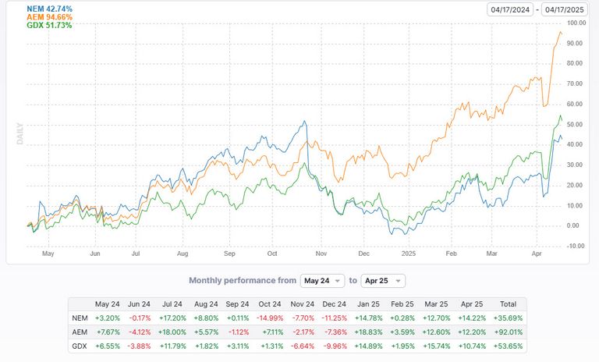Image resolution: width=599 pixels, height=362 pixels.
Task: Click the 04/17/2024 start date field
Action: tap(509, 9)
